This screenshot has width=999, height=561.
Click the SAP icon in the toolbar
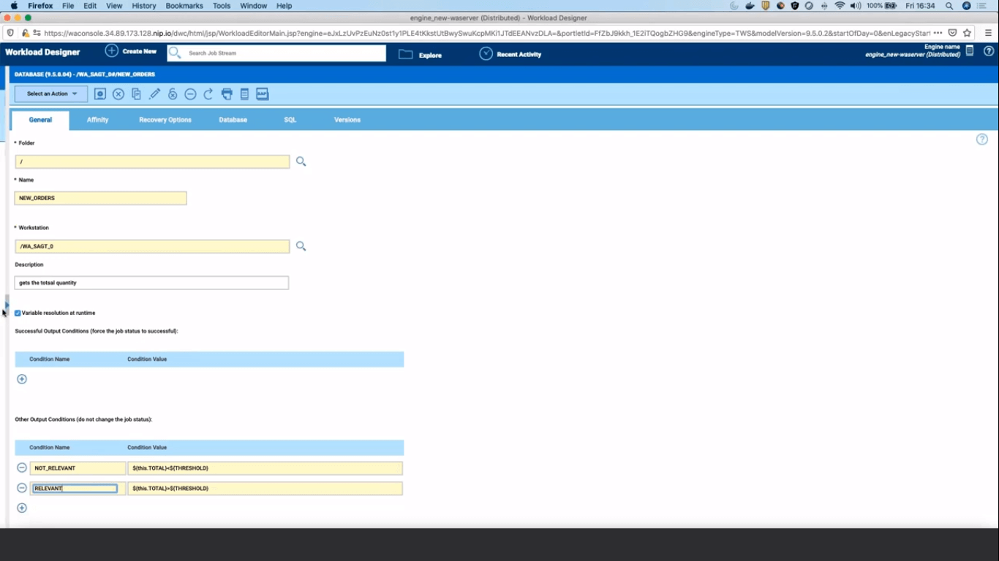(x=262, y=94)
